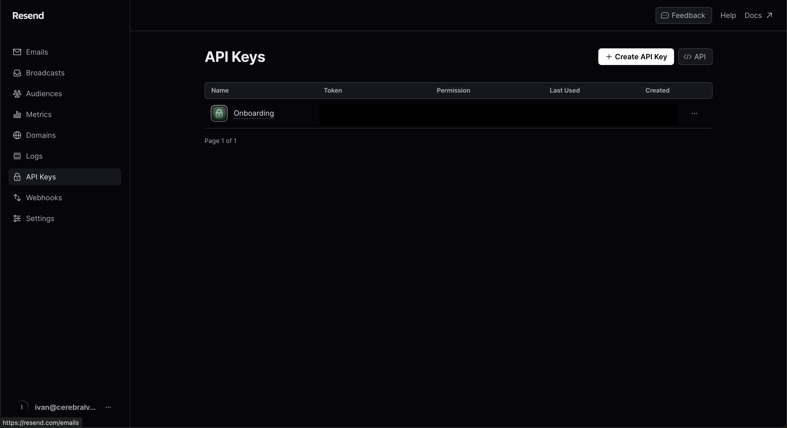The height and width of the screenshot is (428, 787).
Task: Open the Onboarding API key name link
Action: 253,113
